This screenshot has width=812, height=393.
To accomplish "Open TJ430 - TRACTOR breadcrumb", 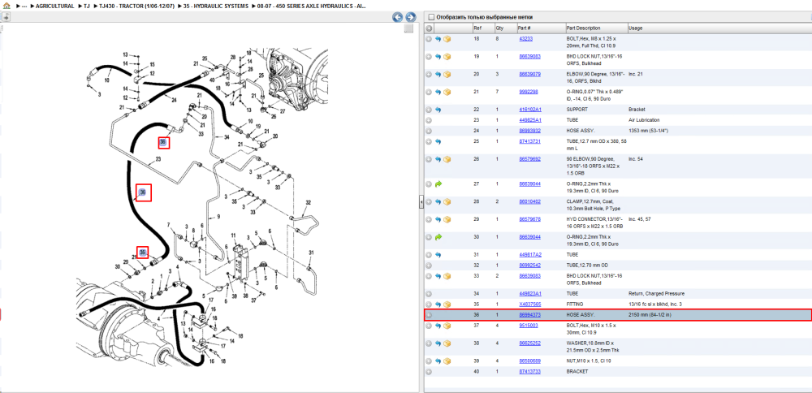I will pos(136,6).
